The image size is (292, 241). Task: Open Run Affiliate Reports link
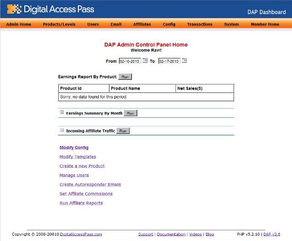pyautogui.click(x=81, y=203)
